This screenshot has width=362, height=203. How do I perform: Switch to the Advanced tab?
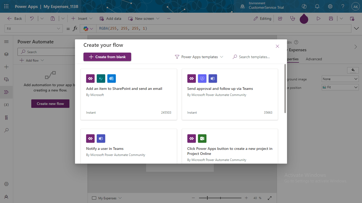314,59
